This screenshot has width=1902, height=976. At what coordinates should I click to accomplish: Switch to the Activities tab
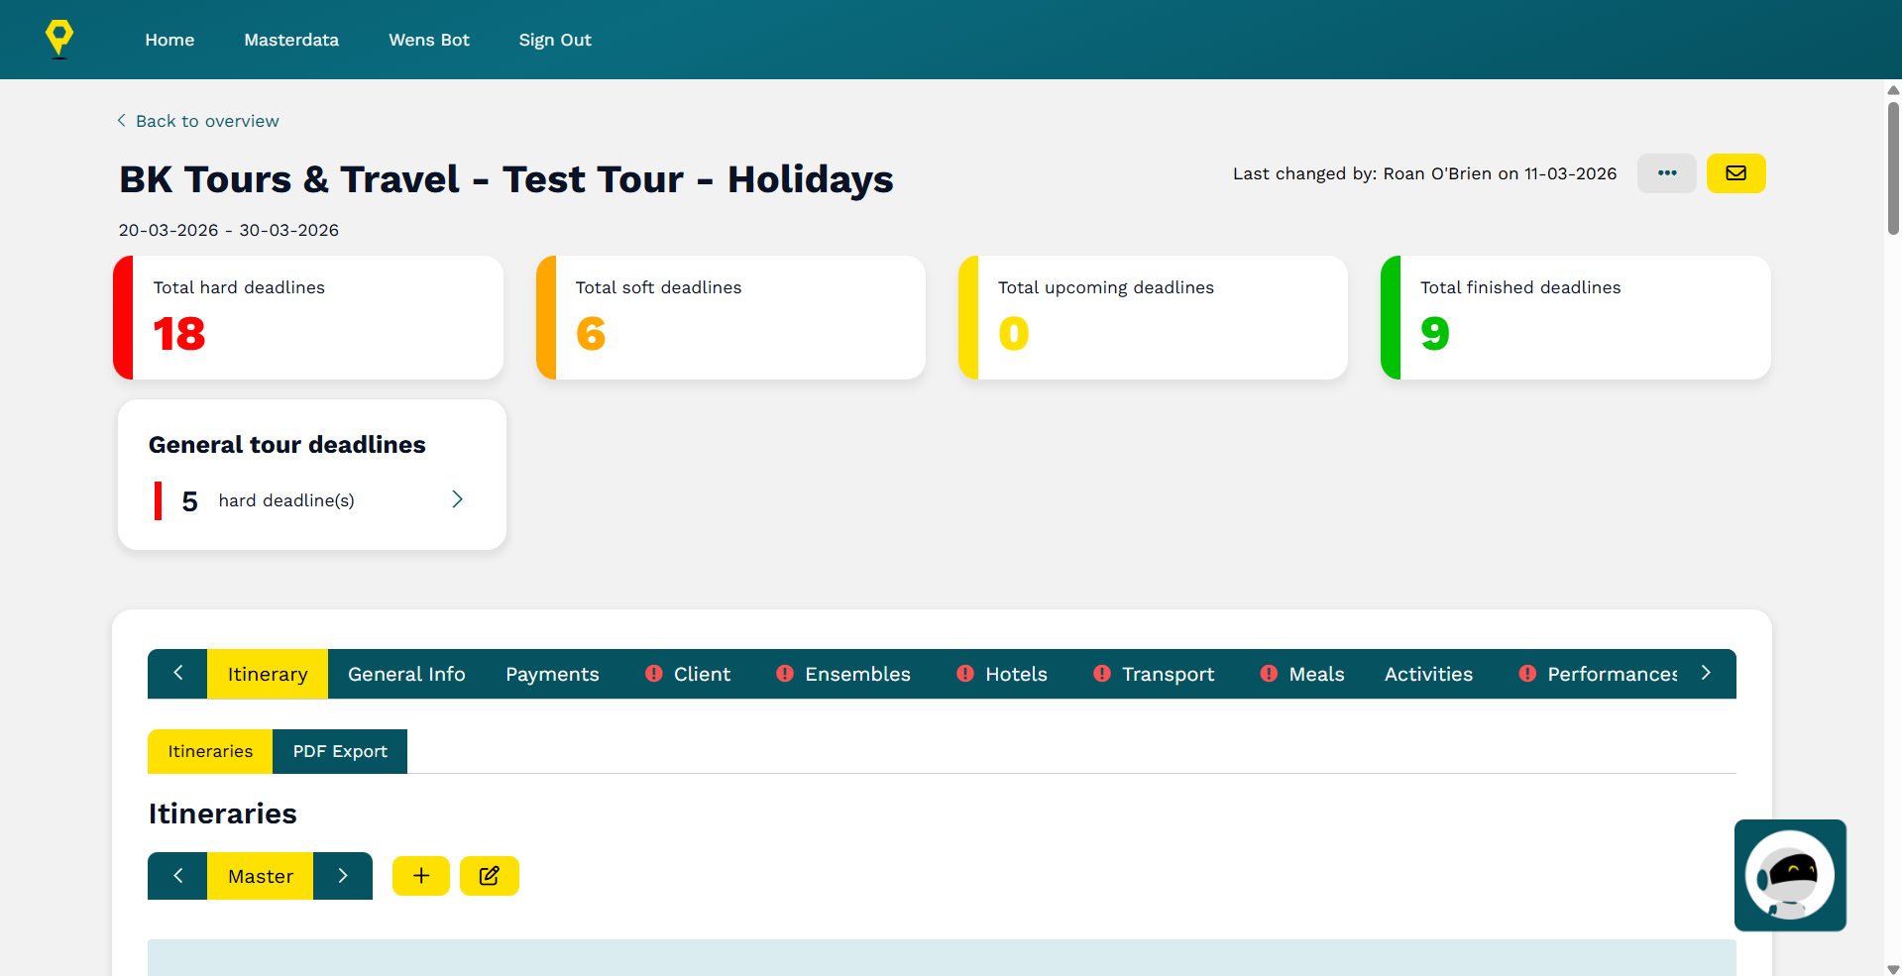[x=1428, y=674]
